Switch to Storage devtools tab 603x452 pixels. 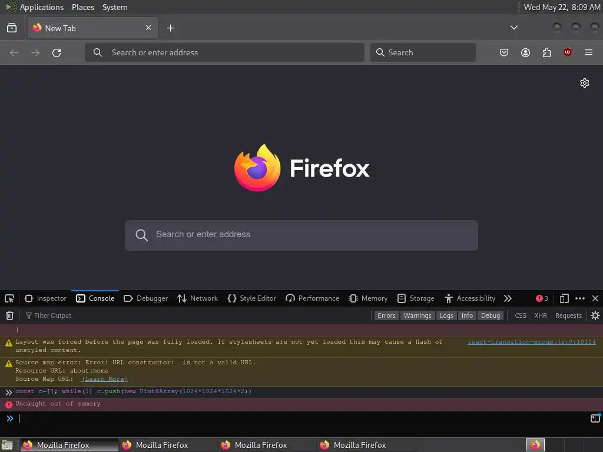point(416,298)
